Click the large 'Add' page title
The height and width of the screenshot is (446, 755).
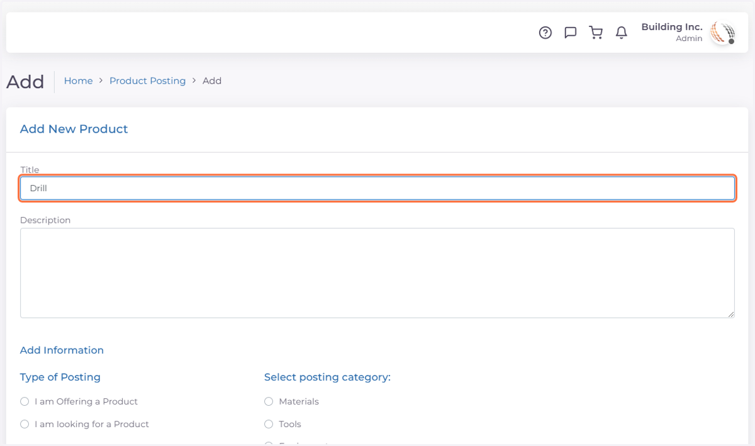[x=25, y=82]
